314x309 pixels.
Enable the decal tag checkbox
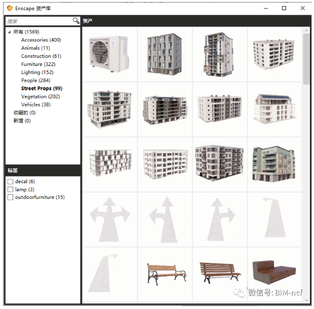[x=10, y=182]
